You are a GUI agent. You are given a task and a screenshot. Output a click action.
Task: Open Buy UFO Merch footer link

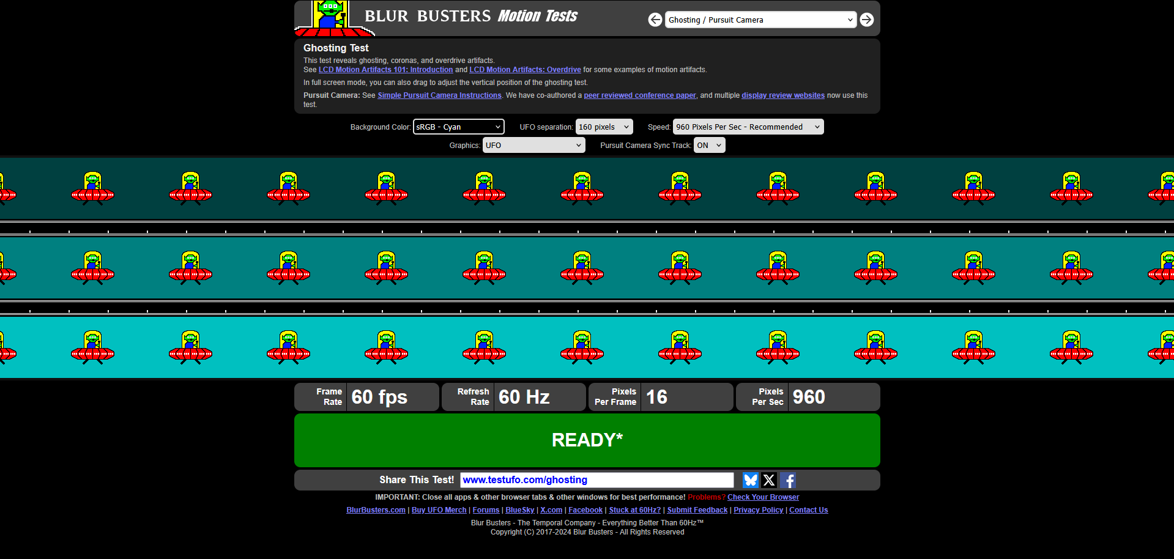[x=439, y=510]
